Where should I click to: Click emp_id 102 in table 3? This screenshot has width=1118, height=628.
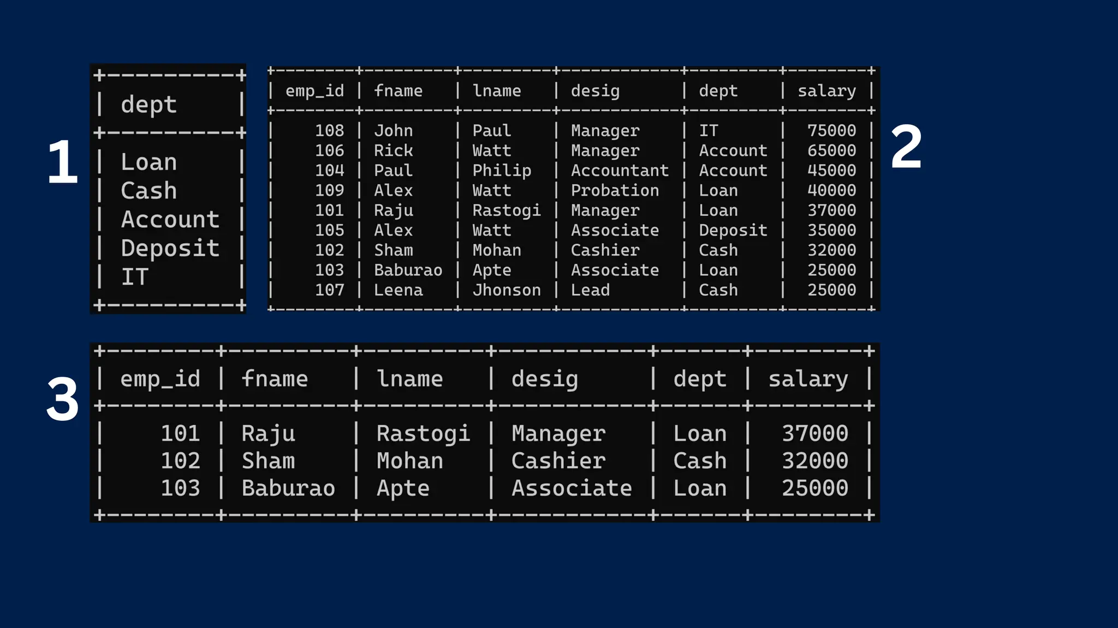(180, 461)
